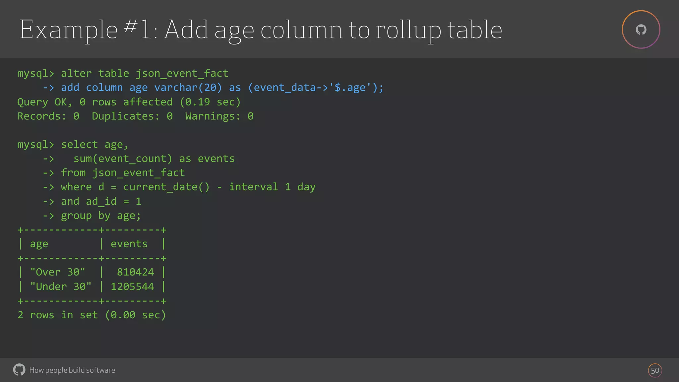Screen dimensions: 679x382
Task: Click the 1205544 value
Action: click(x=132, y=286)
